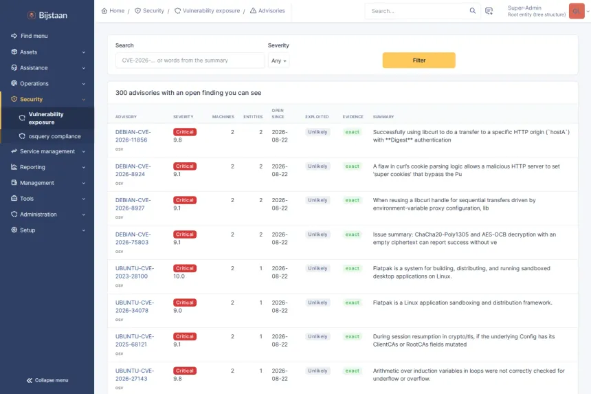Click exact badge in DEBIAN-CVE-2026-8927 row

click(x=352, y=200)
